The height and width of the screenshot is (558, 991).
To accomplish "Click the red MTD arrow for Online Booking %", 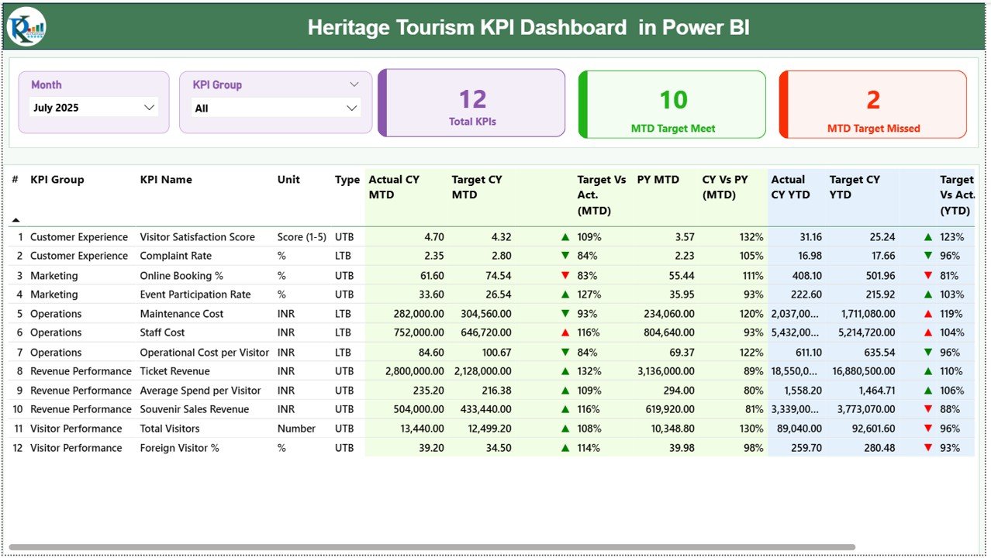I will click(565, 275).
